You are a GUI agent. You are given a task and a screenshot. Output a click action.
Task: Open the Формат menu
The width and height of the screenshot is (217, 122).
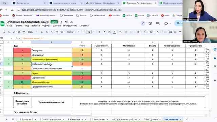[x=46, y=26]
